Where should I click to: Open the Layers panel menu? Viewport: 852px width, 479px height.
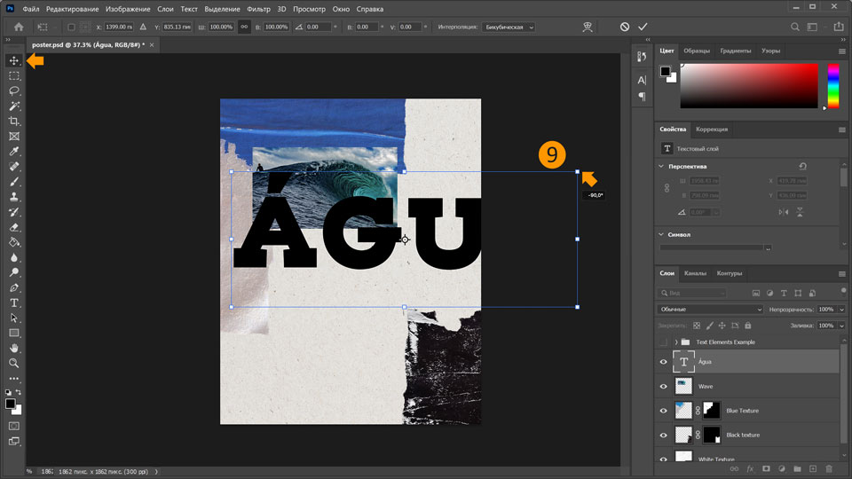tap(841, 274)
